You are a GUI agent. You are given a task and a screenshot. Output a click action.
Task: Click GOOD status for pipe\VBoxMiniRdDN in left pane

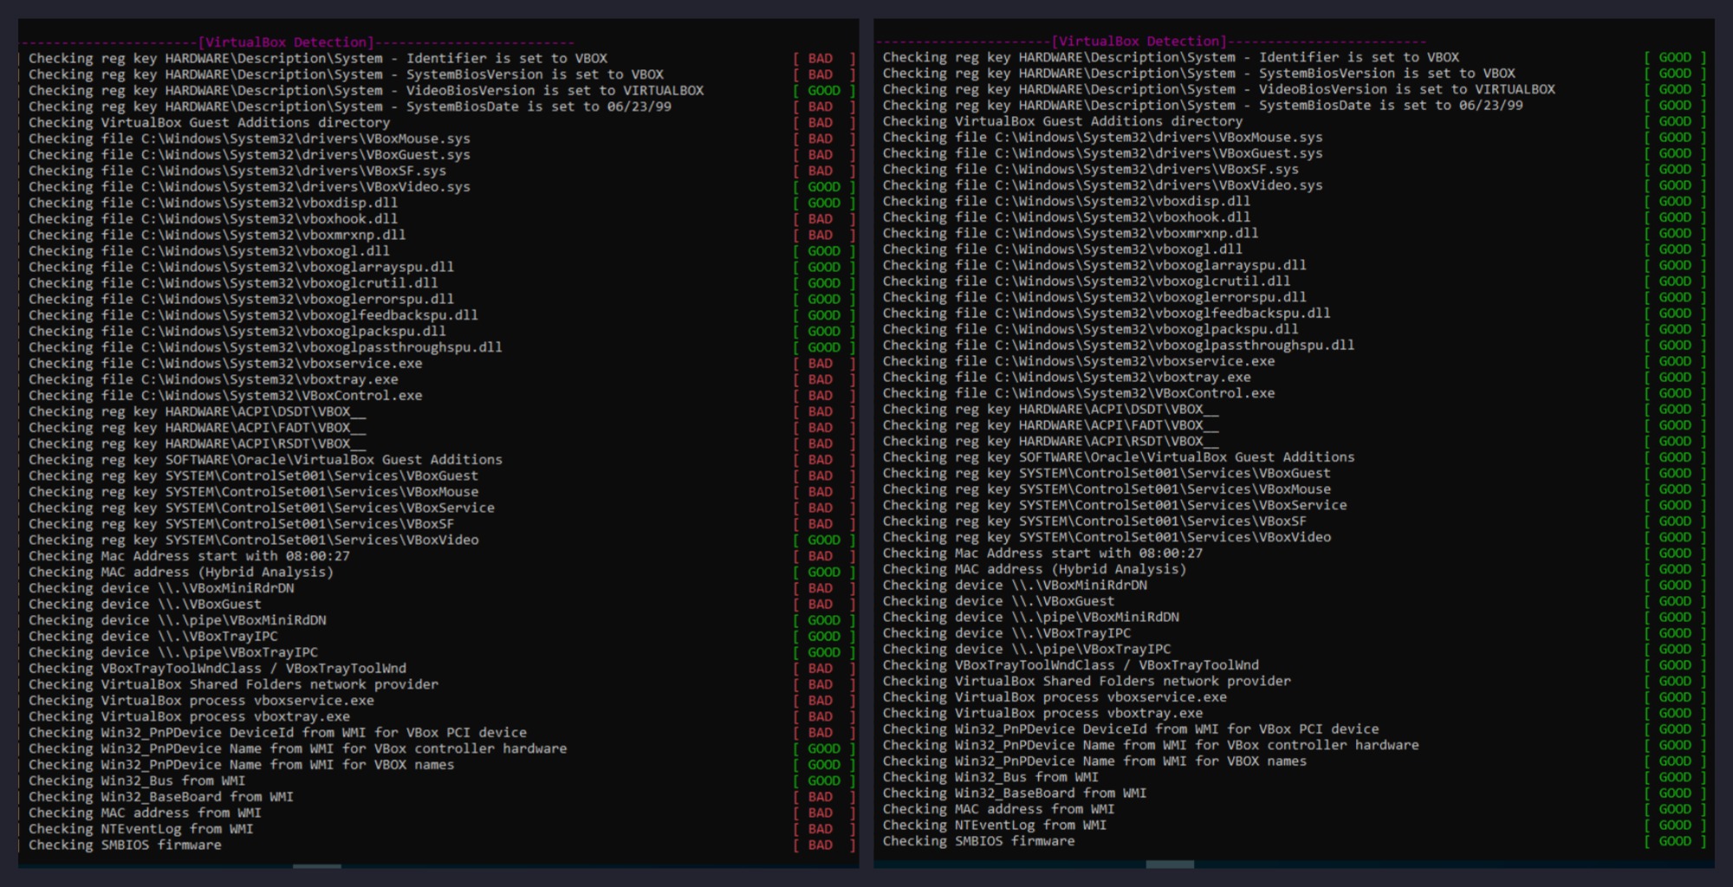(824, 620)
